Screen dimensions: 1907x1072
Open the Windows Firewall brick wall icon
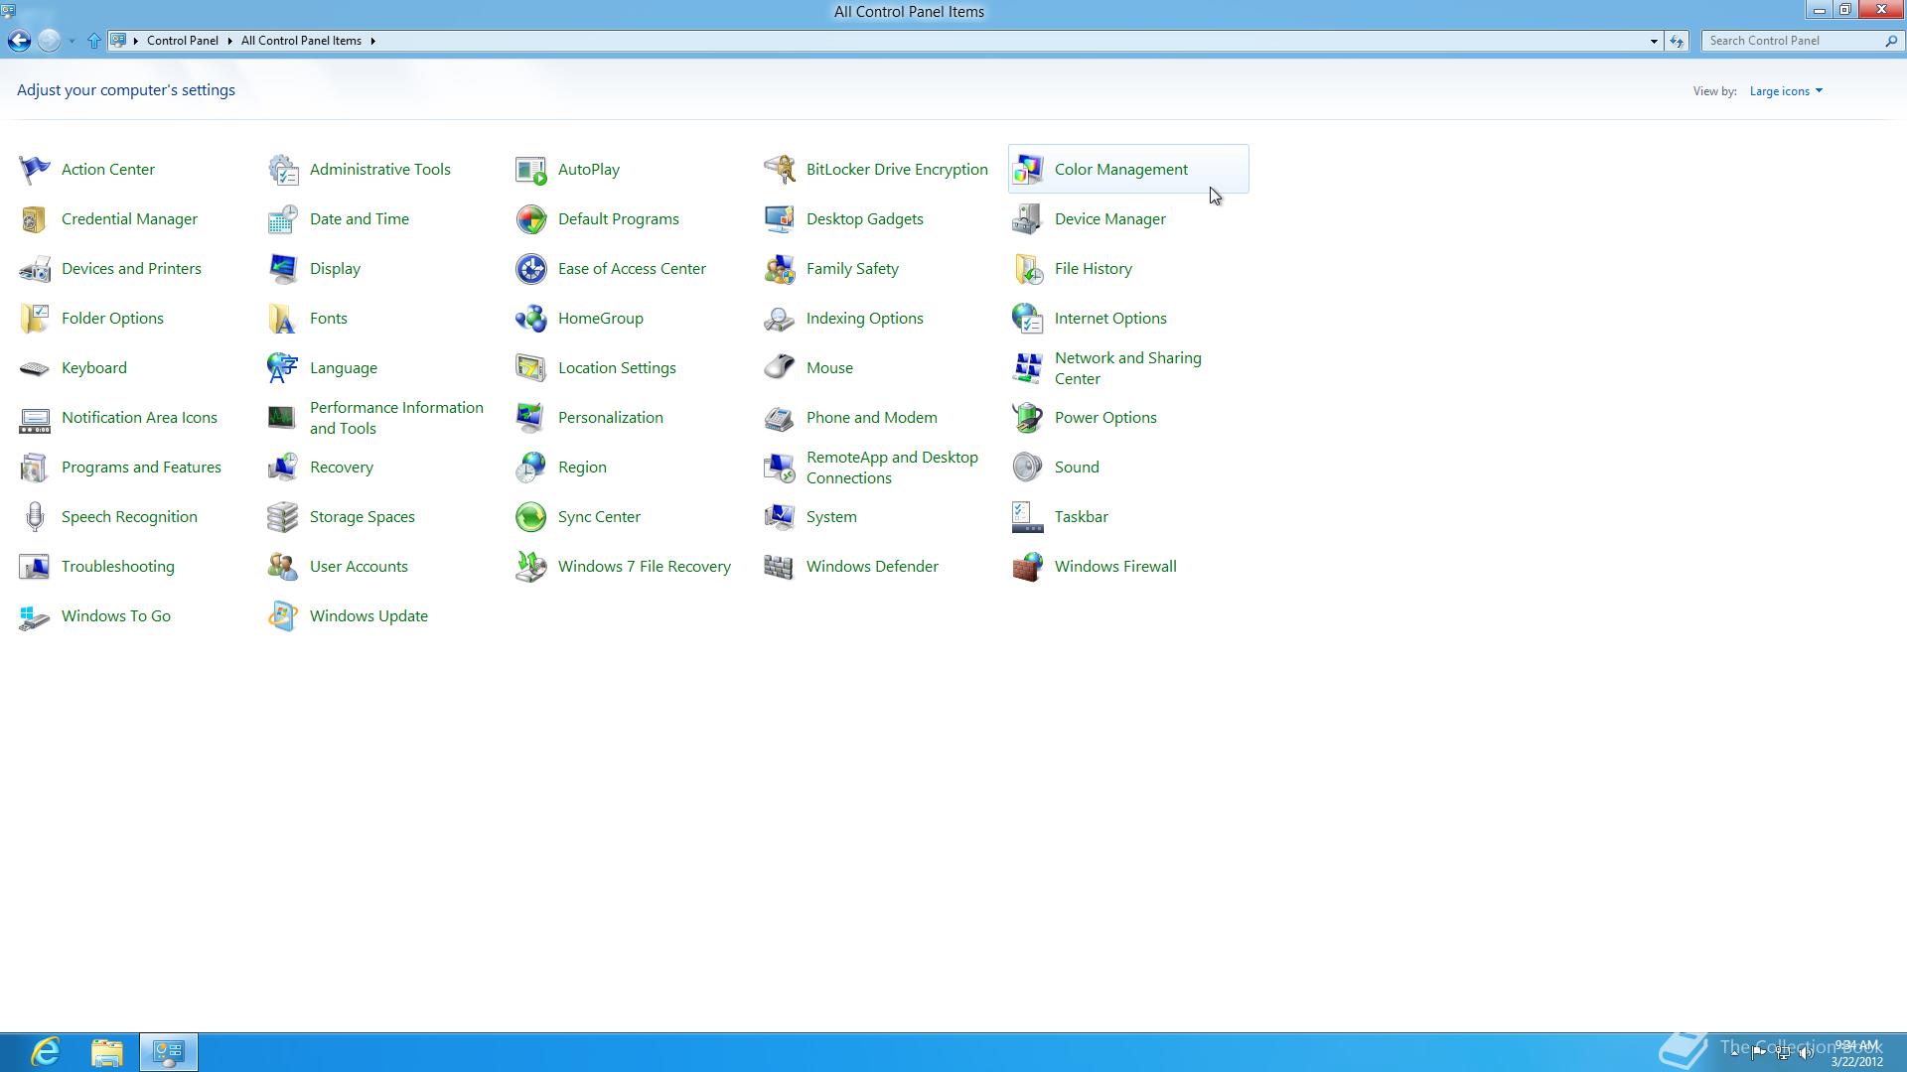coord(1027,567)
